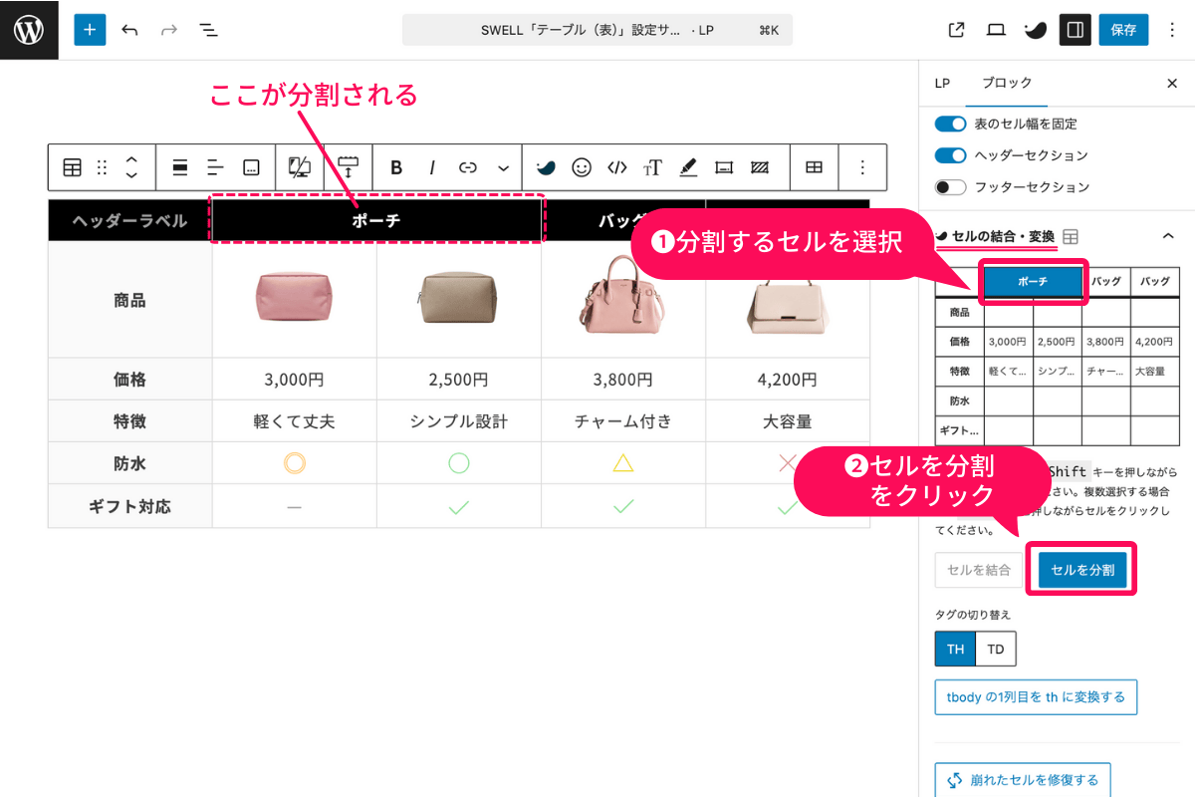Enable the フッターセクション toggle
1195x797 pixels.
click(x=950, y=186)
